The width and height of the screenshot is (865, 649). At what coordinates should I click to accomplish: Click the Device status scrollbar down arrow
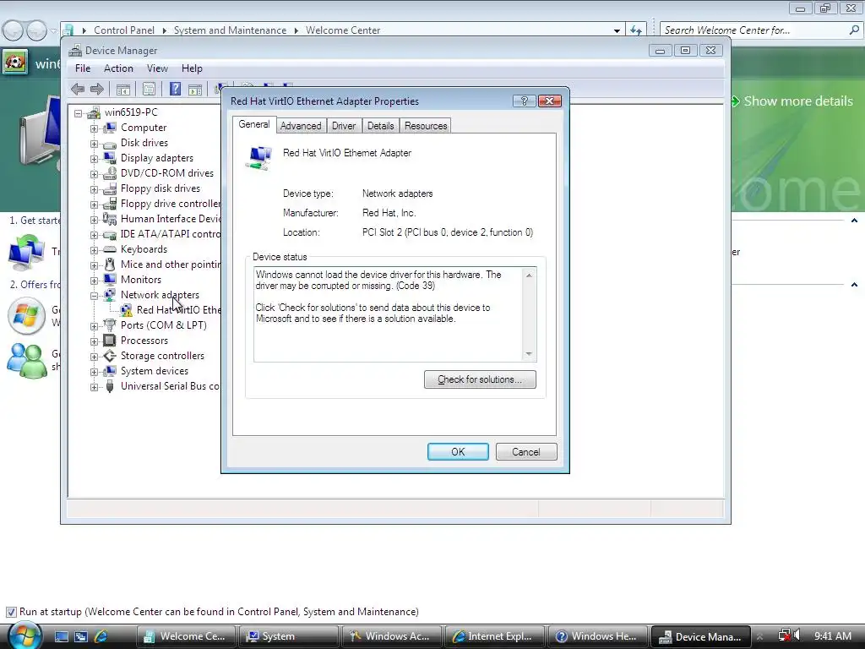click(529, 354)
